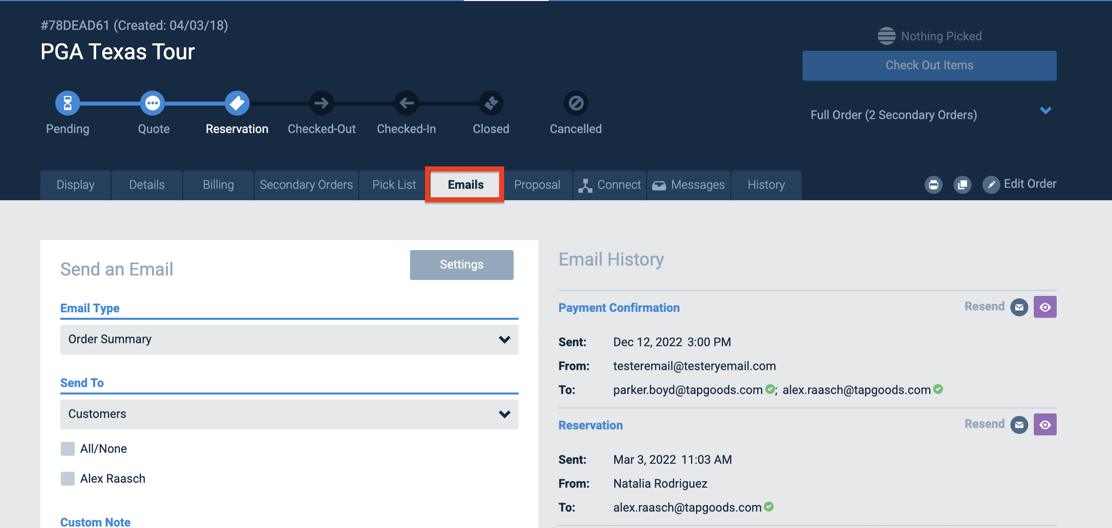Click the print order icon
The height and width of the screenshot is (528, 1112).
point(934,184)
